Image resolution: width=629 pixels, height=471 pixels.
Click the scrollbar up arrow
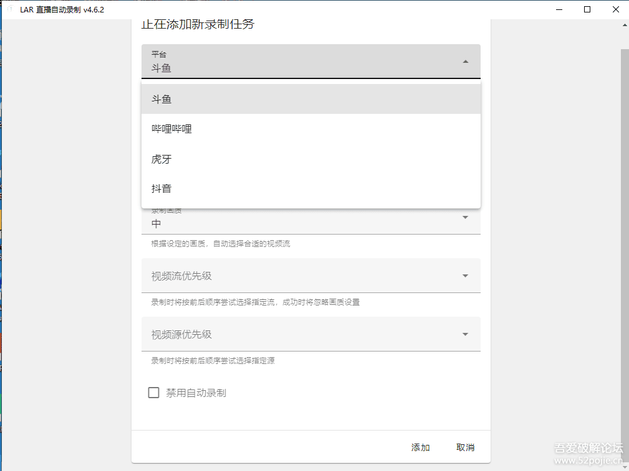point(625,25)
